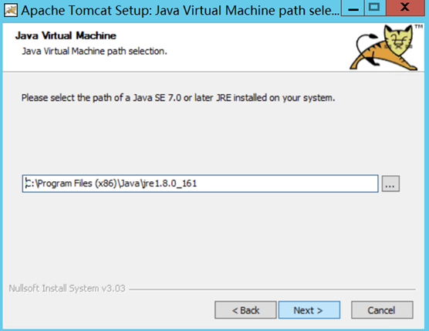Open the browse folder dialog with ellipsis button
The height and width of the screenshot is (331, 429).
click(x=390, y=184)
